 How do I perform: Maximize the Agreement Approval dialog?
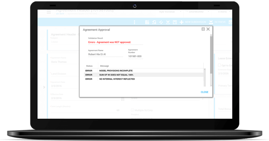pyautogui.click(x=203, y=29)
